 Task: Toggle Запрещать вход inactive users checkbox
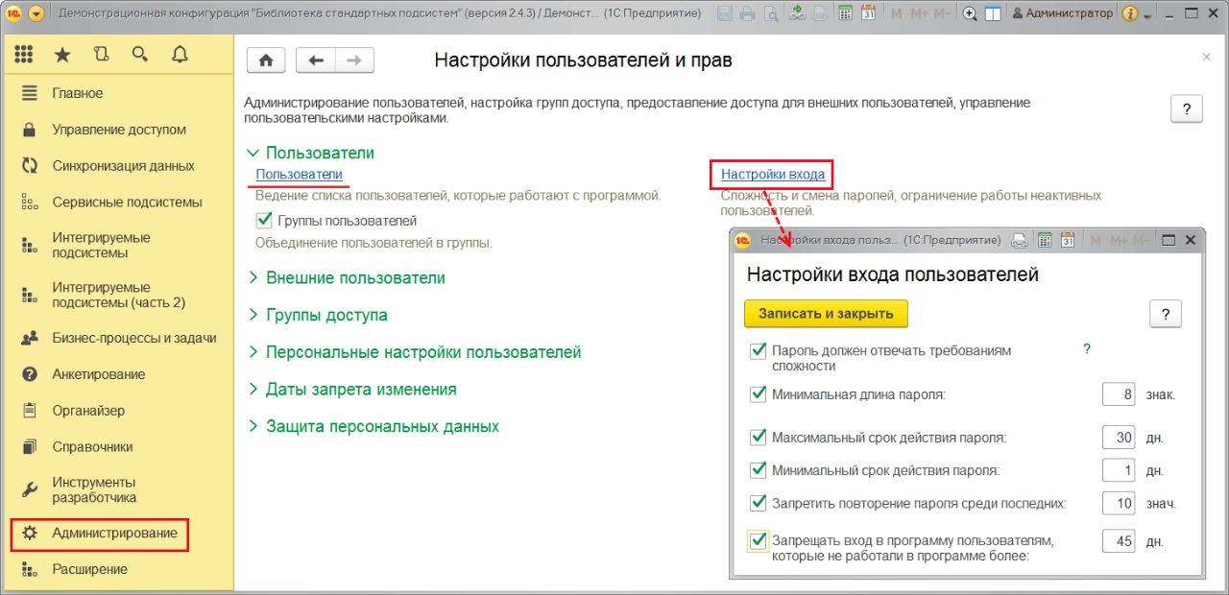click(759, 541)
